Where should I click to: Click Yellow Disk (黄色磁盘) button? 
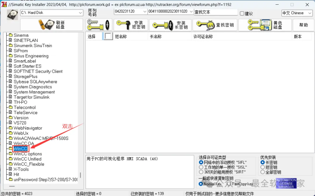tap(265, 25)
